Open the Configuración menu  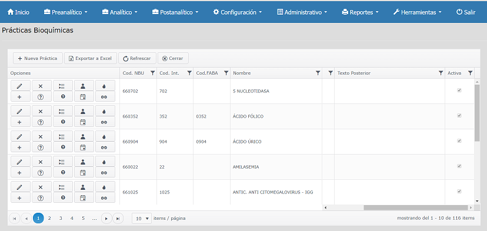pyautogui.click(x=238, y=12)
